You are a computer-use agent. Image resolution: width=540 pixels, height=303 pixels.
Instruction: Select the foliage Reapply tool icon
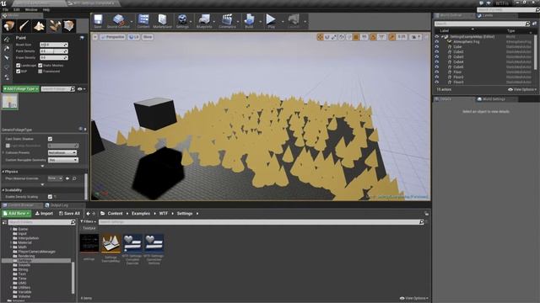(7, 49)
